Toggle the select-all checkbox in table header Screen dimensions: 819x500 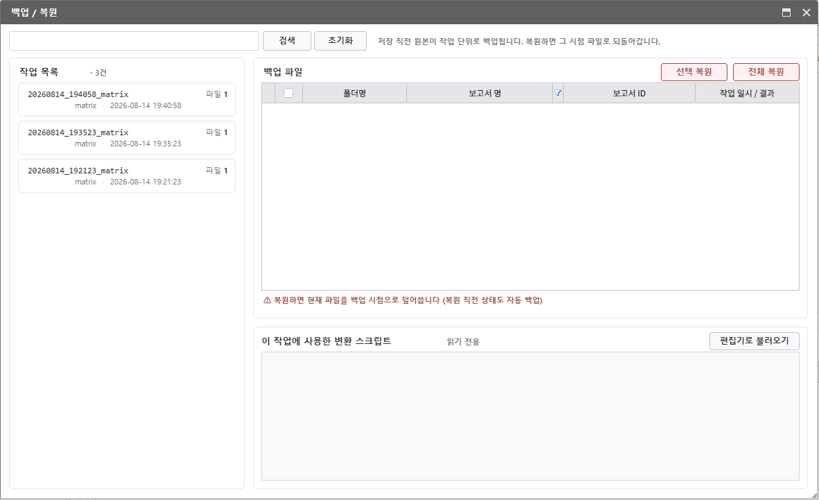(288, 93)
